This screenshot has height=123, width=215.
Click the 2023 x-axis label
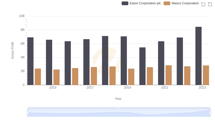[202, 88]
